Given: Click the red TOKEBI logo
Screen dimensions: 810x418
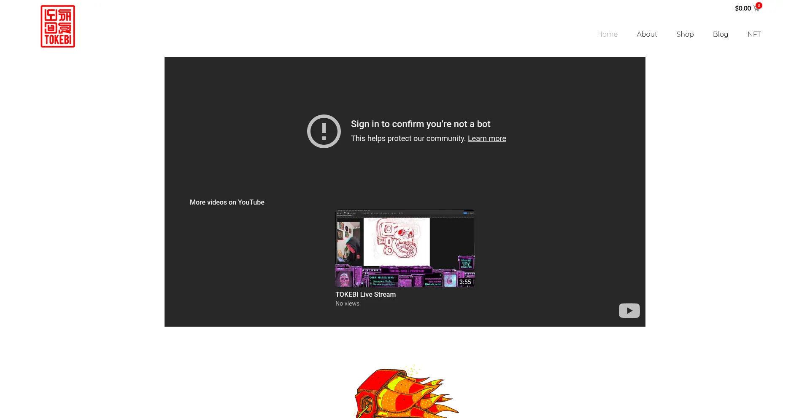Looking at the screenshot, I should click(x=58, y=27).
